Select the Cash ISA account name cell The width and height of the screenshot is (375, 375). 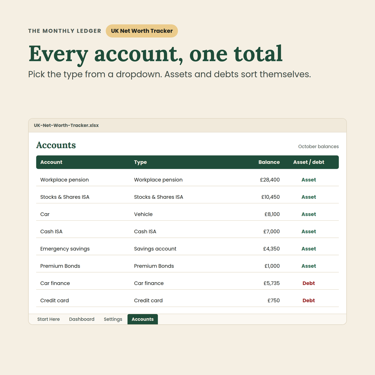[x=52, y=231]
